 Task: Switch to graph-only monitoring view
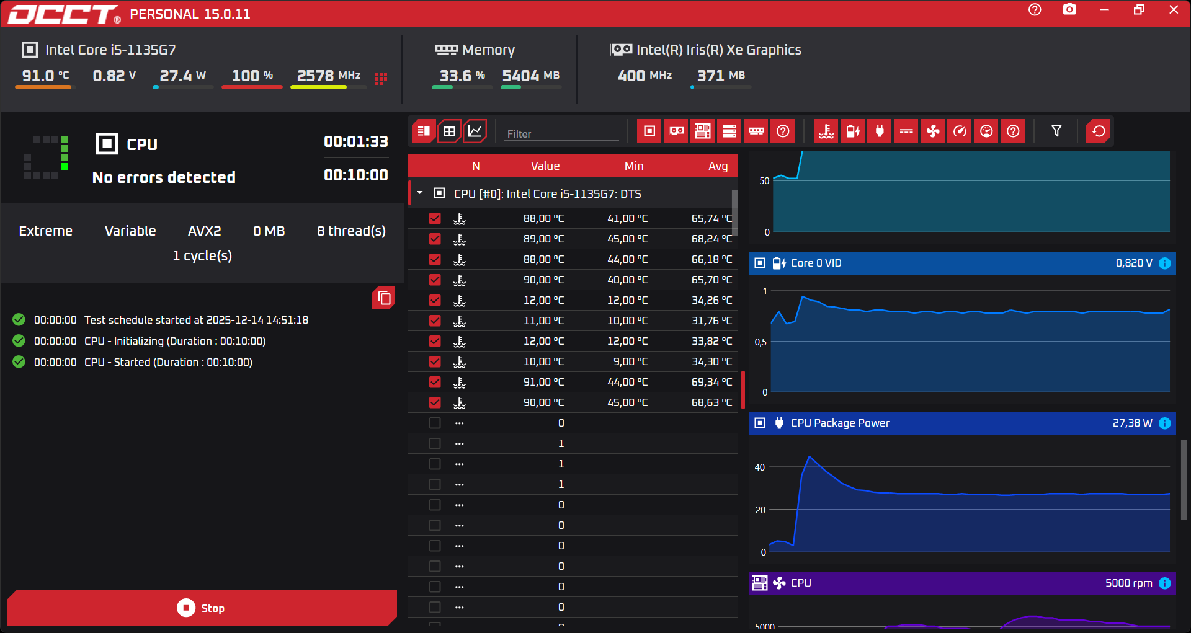pos(475,131)
